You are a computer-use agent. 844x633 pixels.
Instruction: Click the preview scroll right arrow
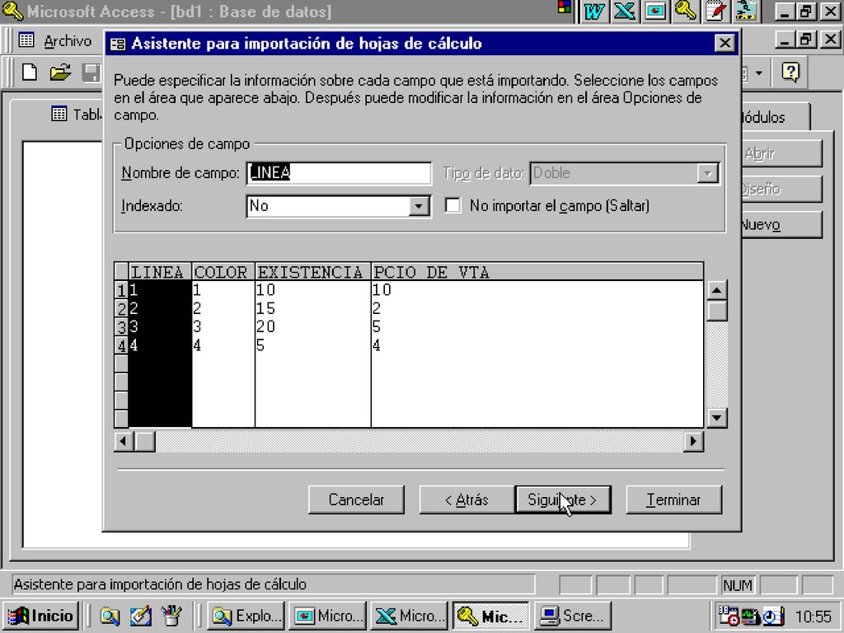tap(693, 442)
